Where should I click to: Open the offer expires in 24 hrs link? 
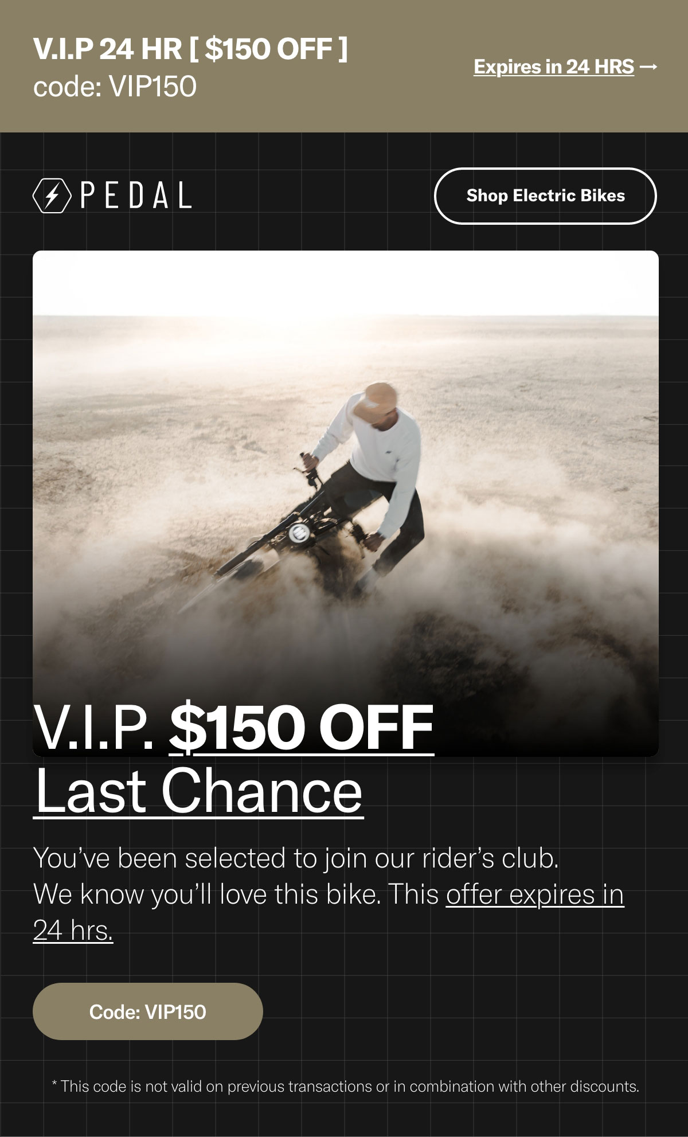pos(329,912)
